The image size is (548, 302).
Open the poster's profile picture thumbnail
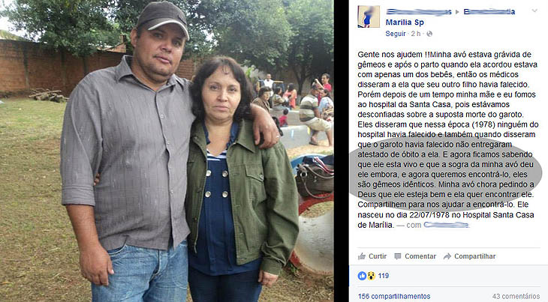point(369,16)
